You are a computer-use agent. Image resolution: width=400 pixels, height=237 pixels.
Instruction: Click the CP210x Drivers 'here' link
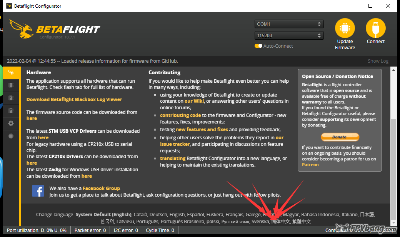coord(32,163)
